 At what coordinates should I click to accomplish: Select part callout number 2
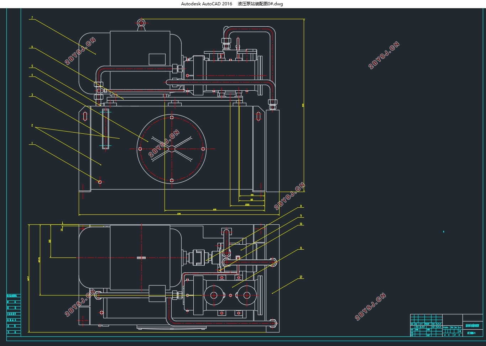pos(32,126)
